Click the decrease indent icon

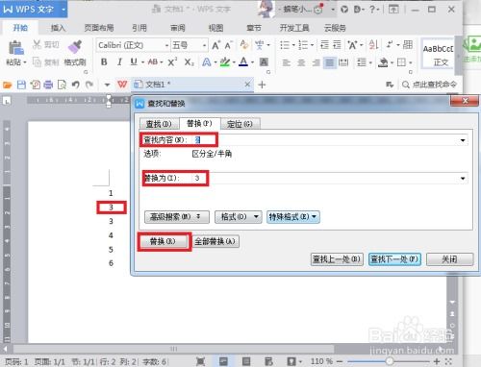[324, 45]
